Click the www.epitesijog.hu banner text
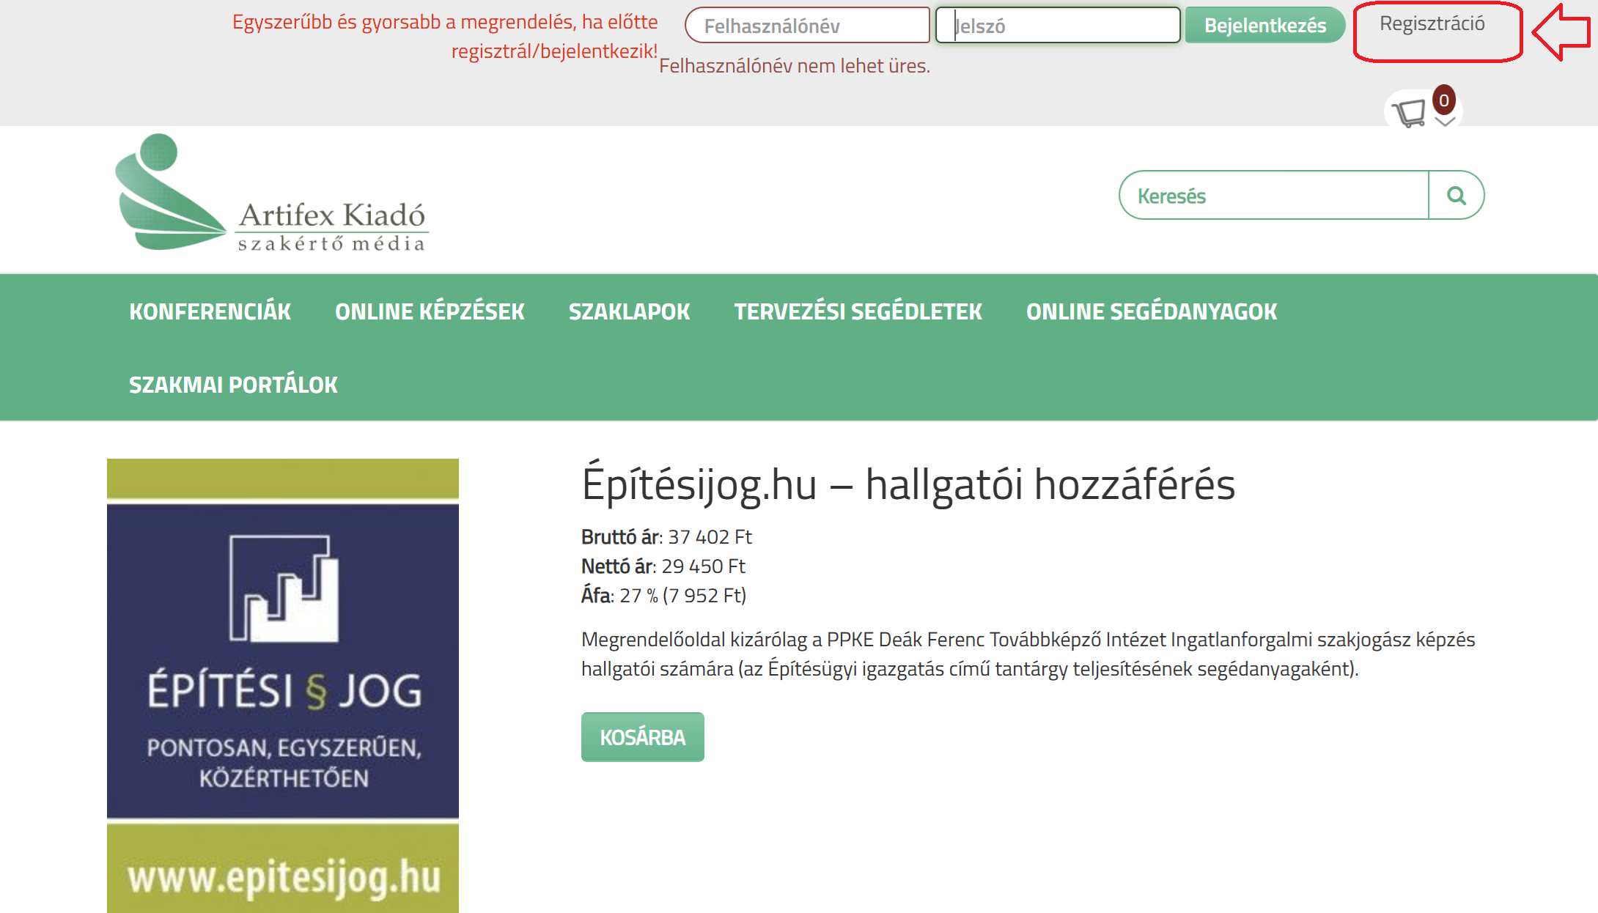1598x913 pixels. click(283, 877)
